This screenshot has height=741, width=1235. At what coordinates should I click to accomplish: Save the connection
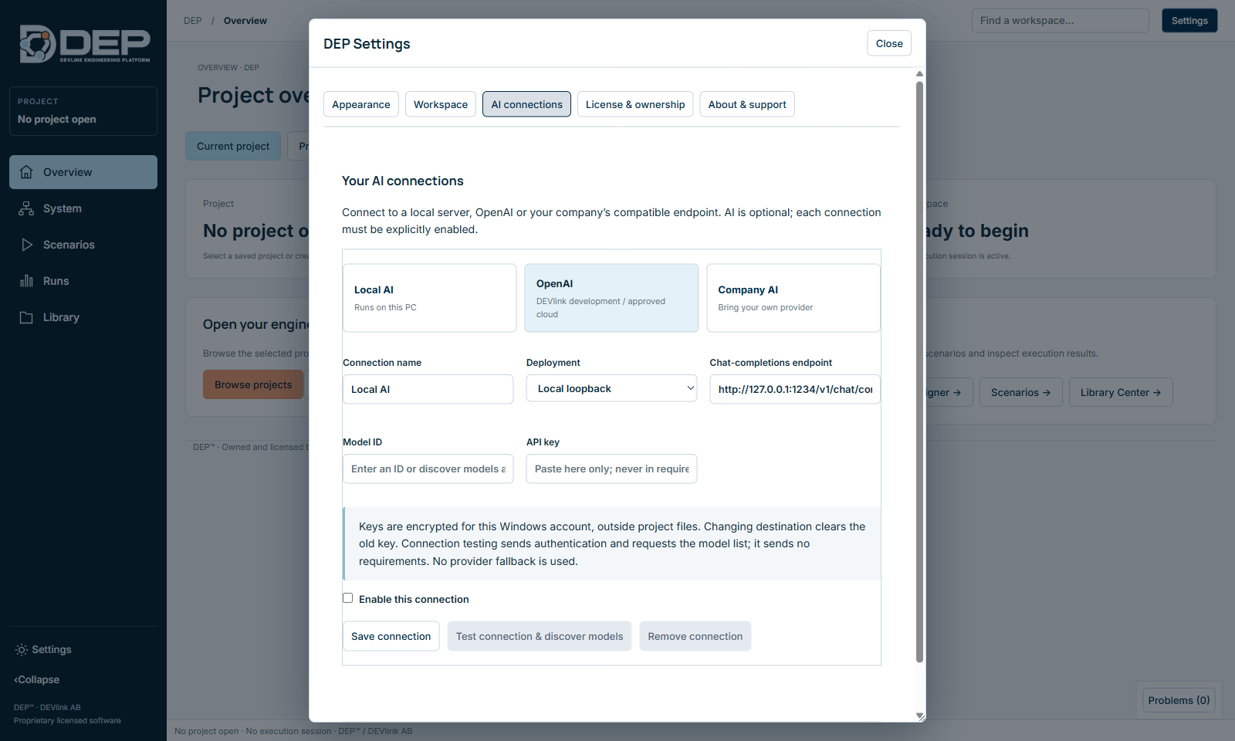tap(391, 636)
